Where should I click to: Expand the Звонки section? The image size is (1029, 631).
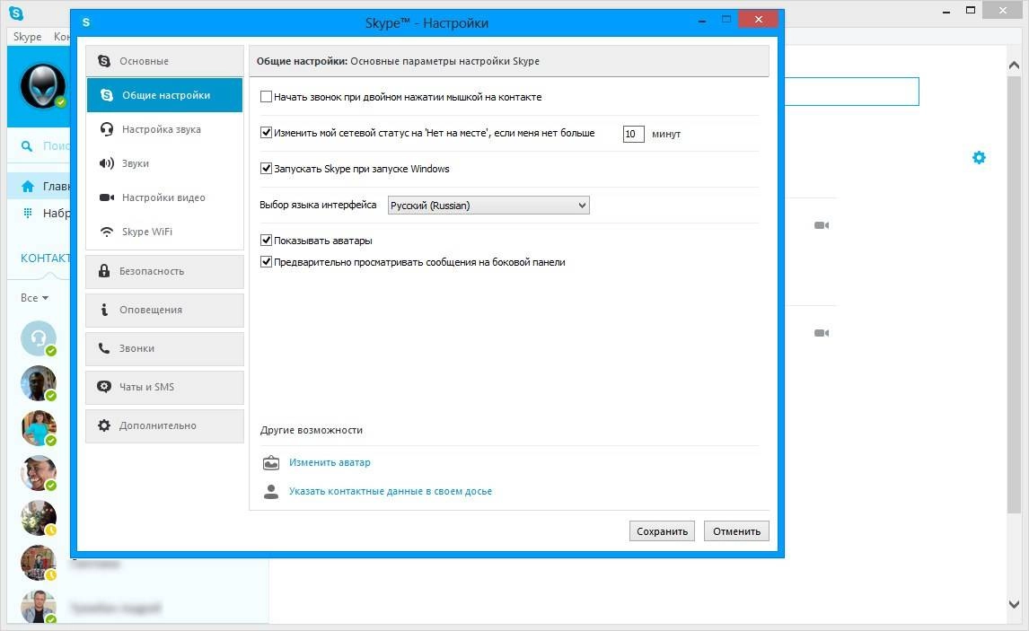164,348
